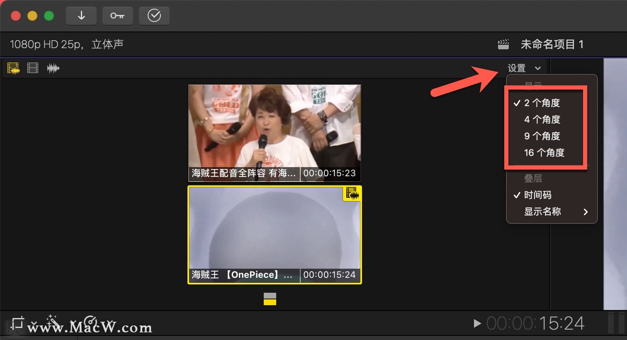Click the 00:00:15:23 timecode overlay
The image size is (627, 340).
(330, 173)
